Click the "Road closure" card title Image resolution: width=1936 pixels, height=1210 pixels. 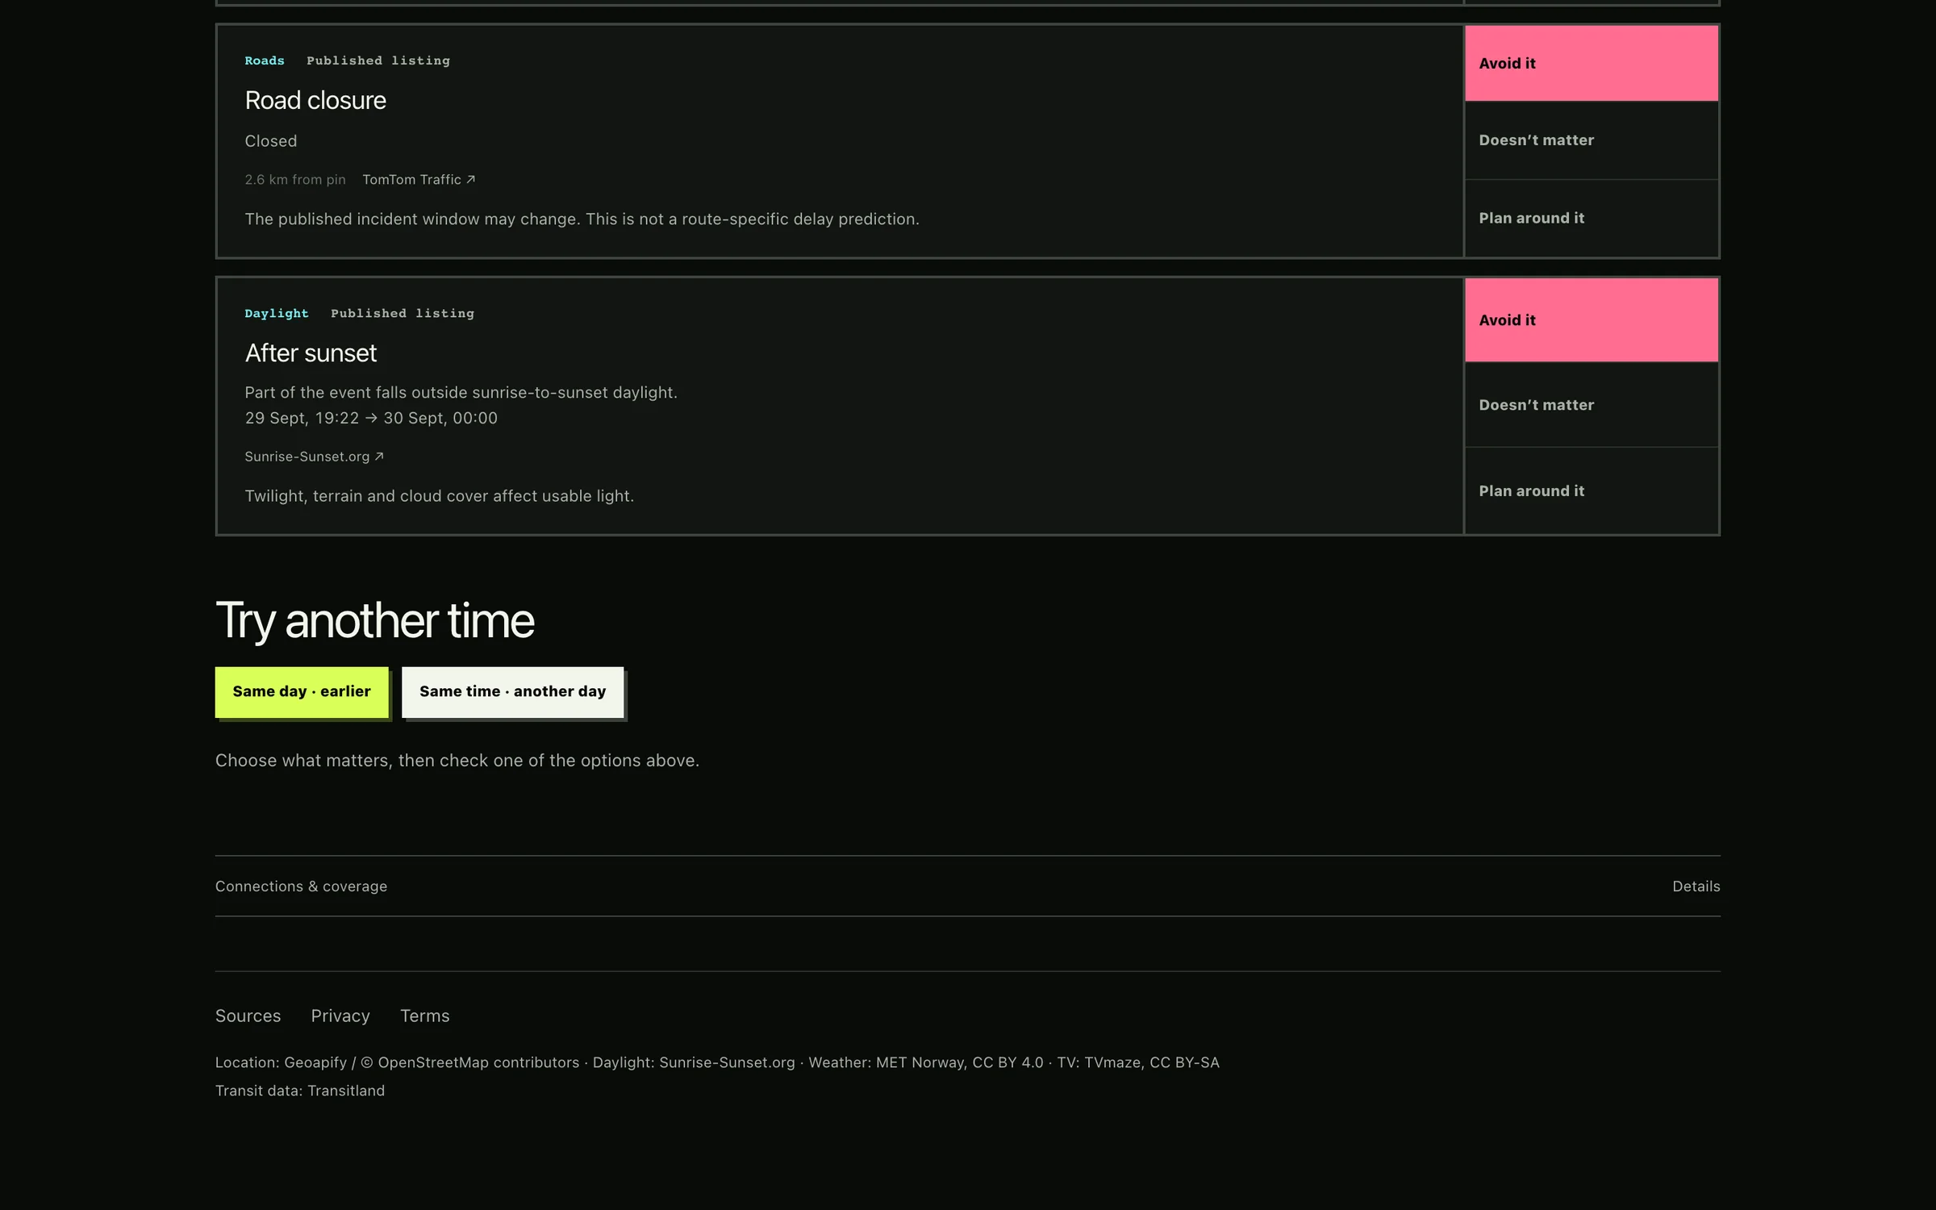[315, 100]
